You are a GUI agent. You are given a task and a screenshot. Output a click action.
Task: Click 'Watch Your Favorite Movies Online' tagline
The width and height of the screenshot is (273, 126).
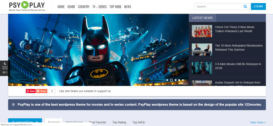click(x=27, y=10)
